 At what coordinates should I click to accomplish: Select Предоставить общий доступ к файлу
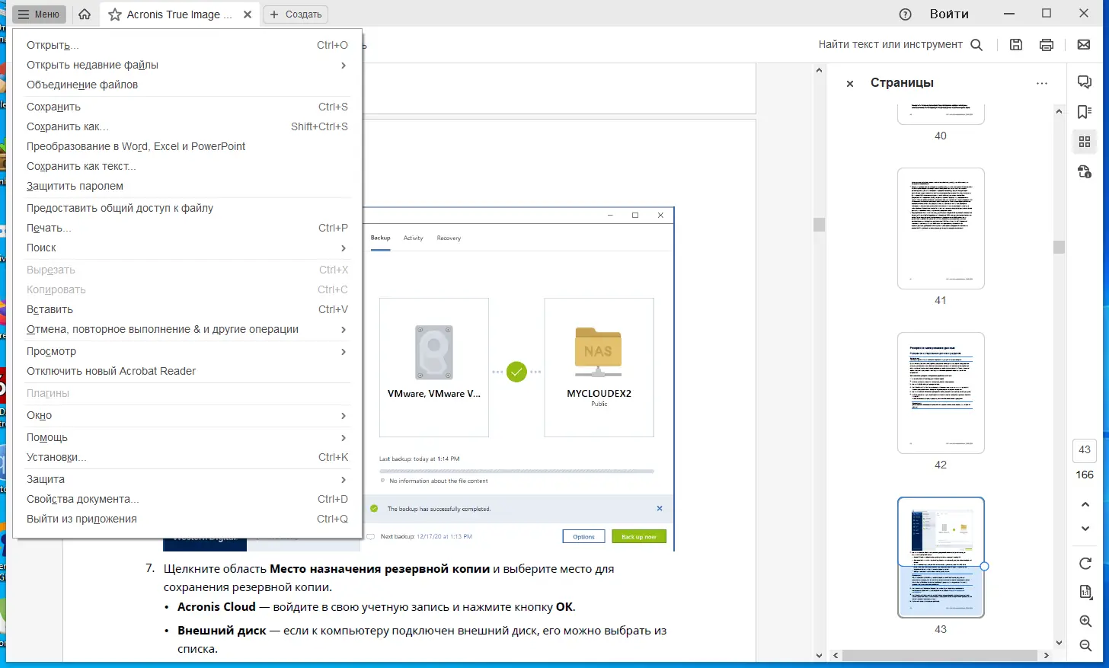tap(187, 208)
